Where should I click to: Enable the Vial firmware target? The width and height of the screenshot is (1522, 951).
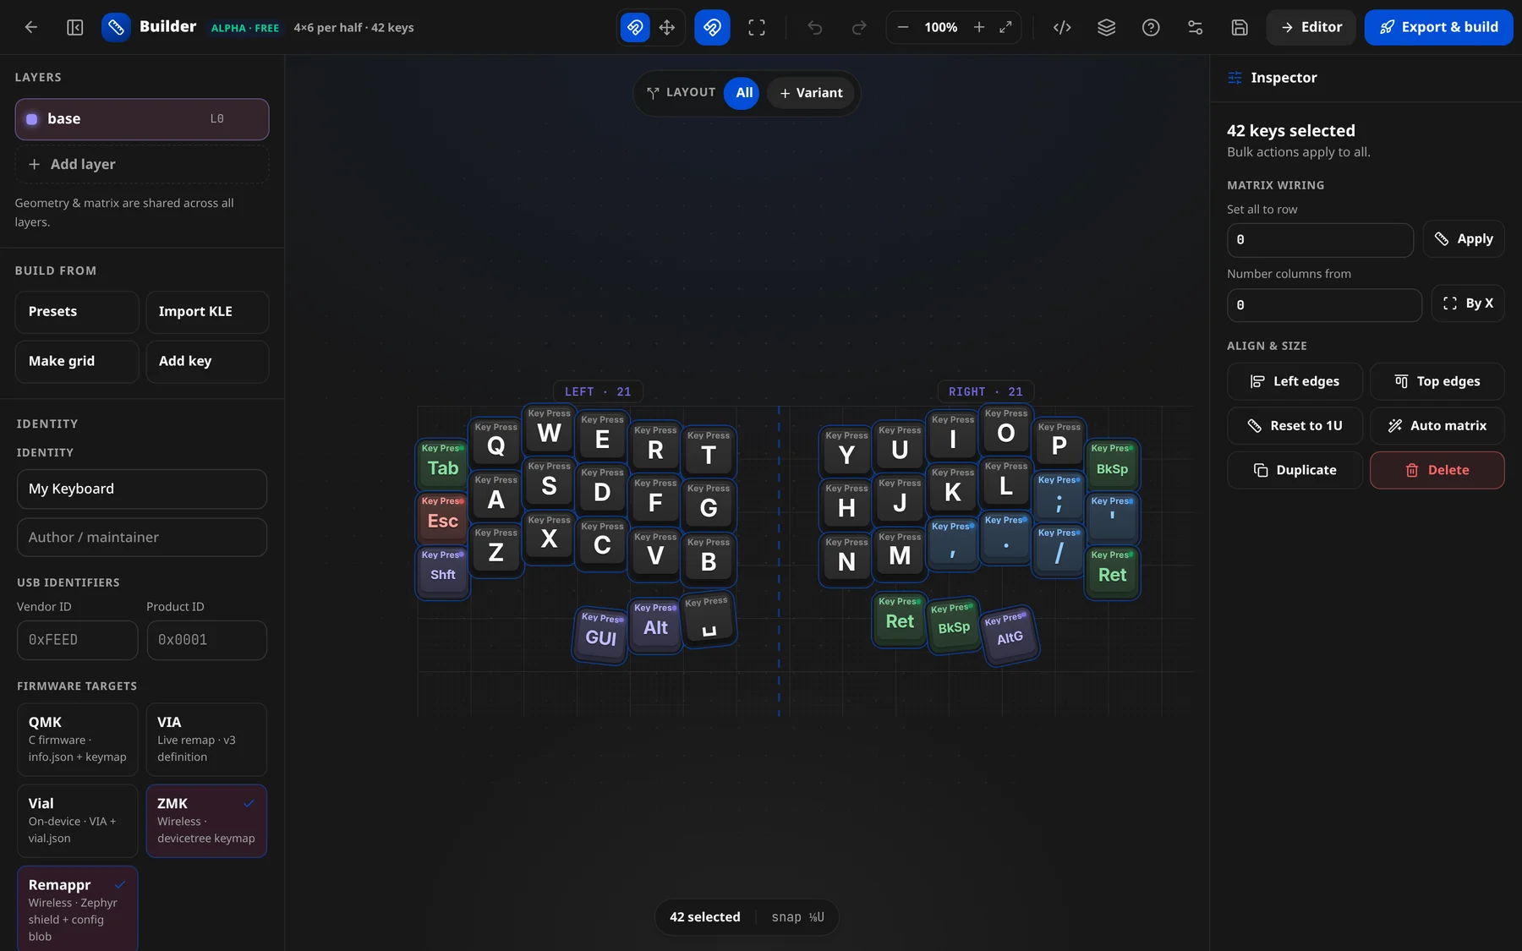(77, 821)
